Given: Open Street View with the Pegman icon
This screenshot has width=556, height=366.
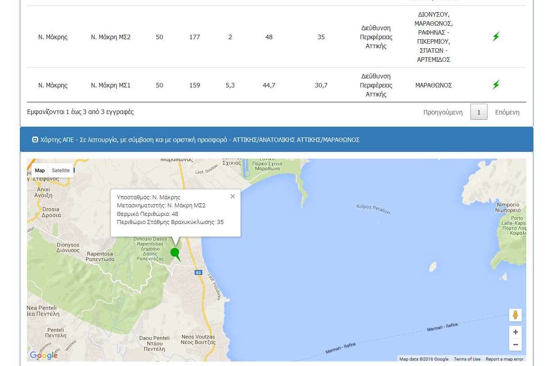Looking at the screenshot, I should [515, 315].
